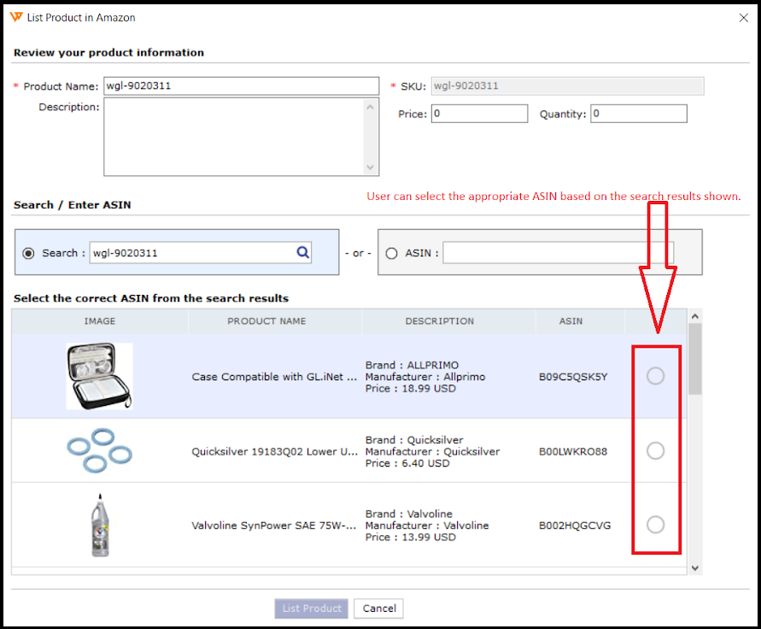Click the List Product button
The width and height of the screenshot is (761, 629).
pos(311,608)
